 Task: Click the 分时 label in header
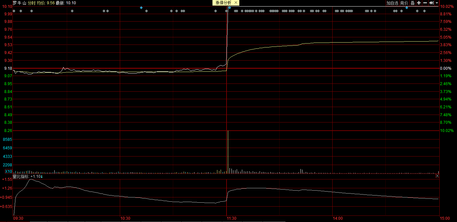[31, 3]
